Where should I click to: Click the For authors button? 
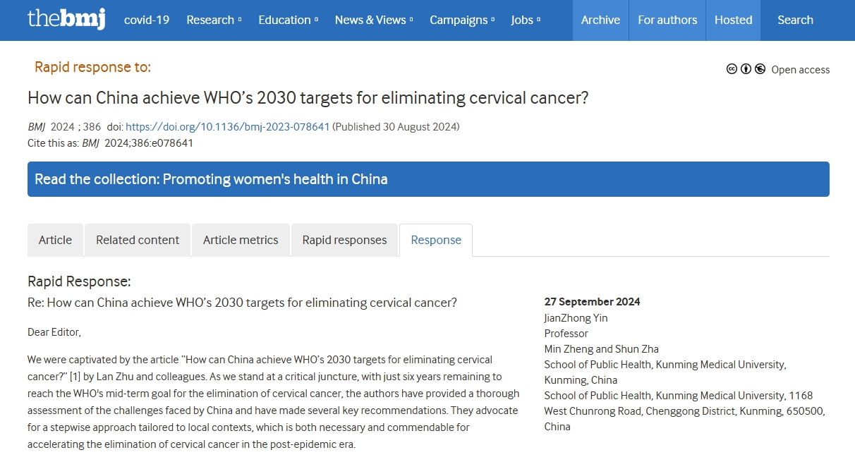click(667, 20)
